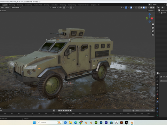167x125 pixels.
Task: Select wireframe viewport shading
Action: [139, 8]
